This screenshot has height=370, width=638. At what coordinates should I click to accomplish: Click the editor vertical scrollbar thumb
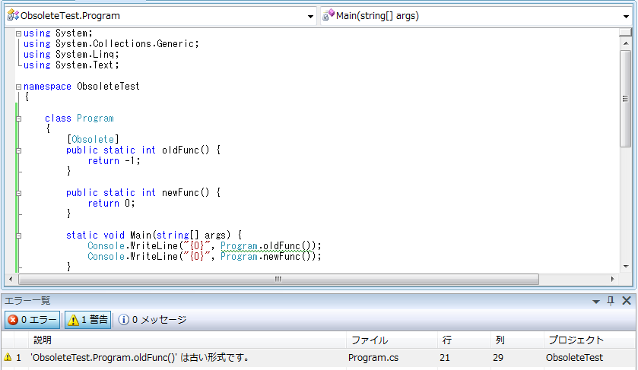(626, 99)
